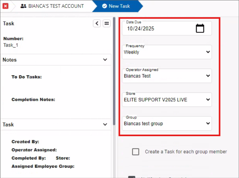Open the Operator Assigned dropdown
This screenshot has height=178, width=239.
(x=167, y=76)
